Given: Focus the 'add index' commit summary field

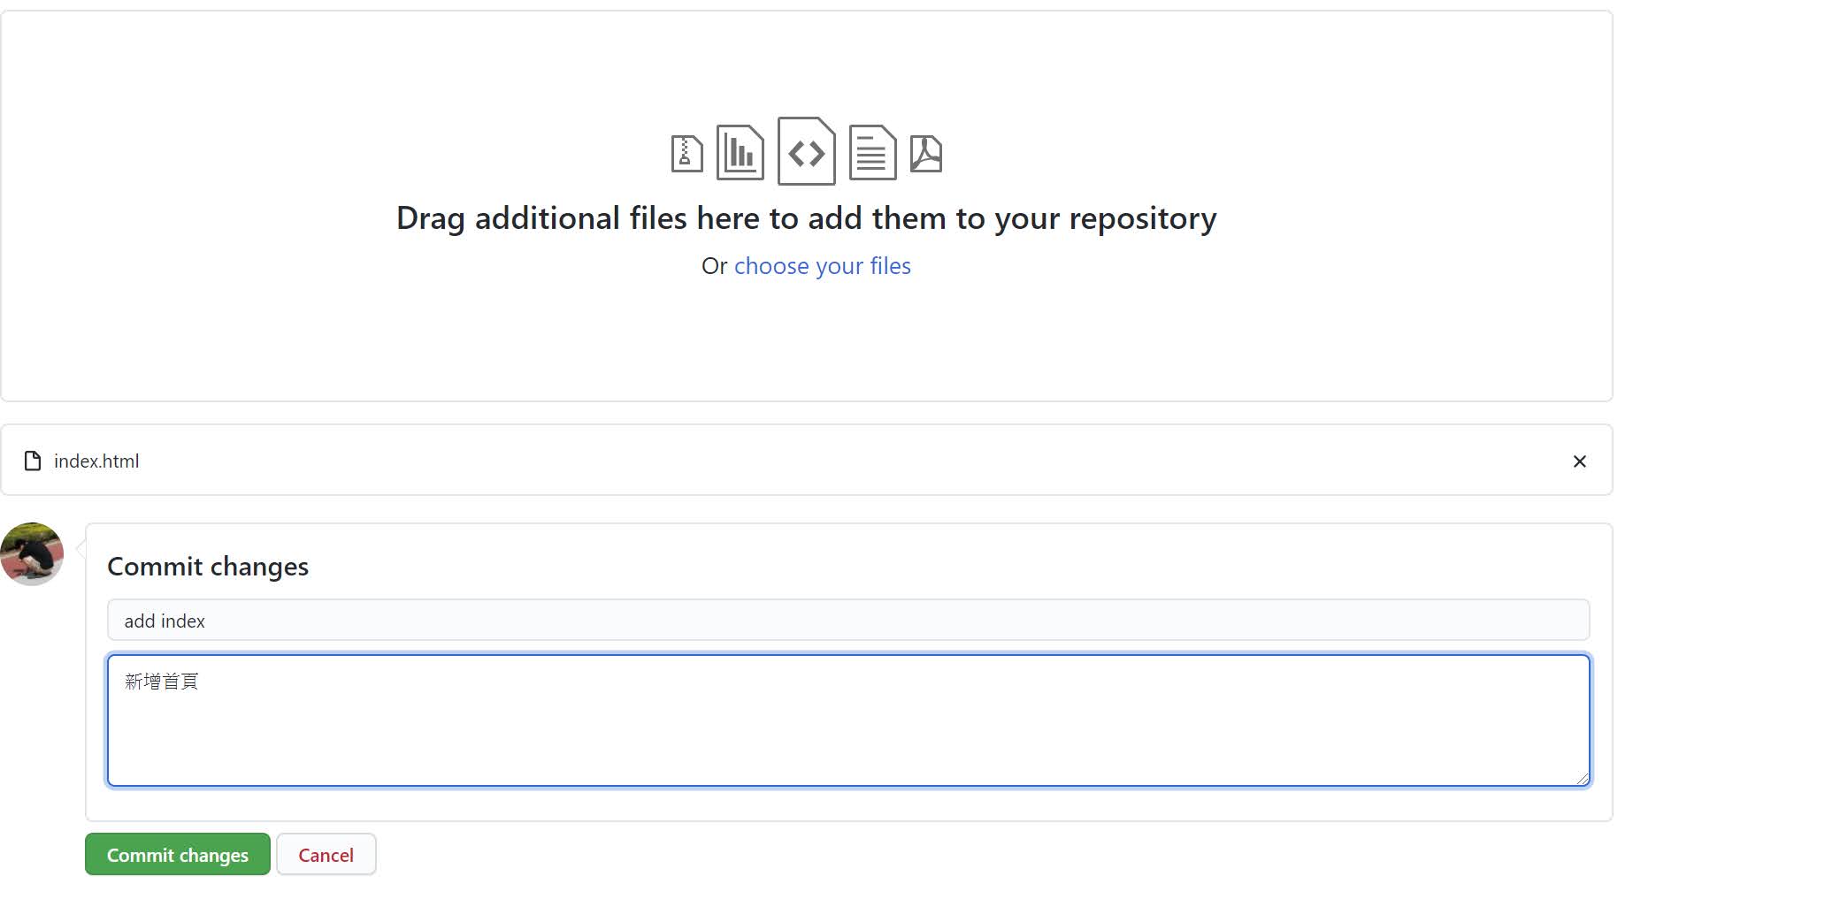Looking at the screenshot, I should (848, 620).
